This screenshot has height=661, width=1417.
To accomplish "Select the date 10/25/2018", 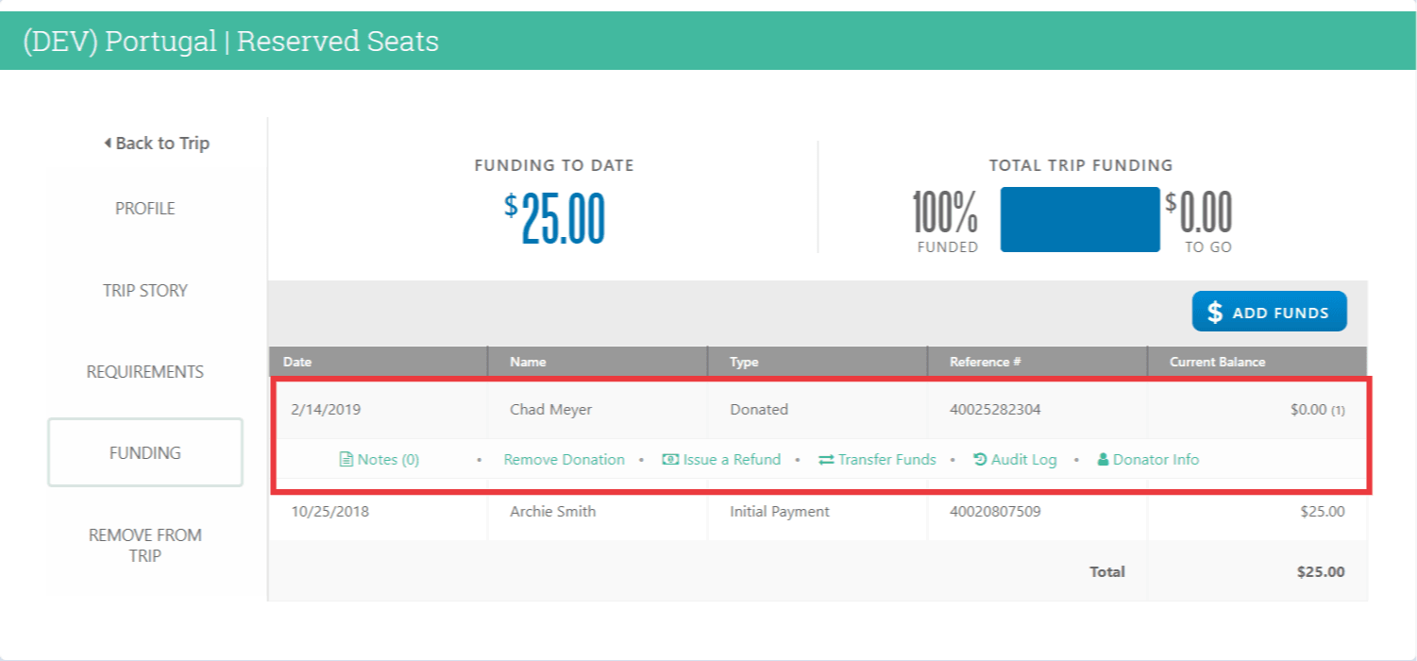I will 329,512.
